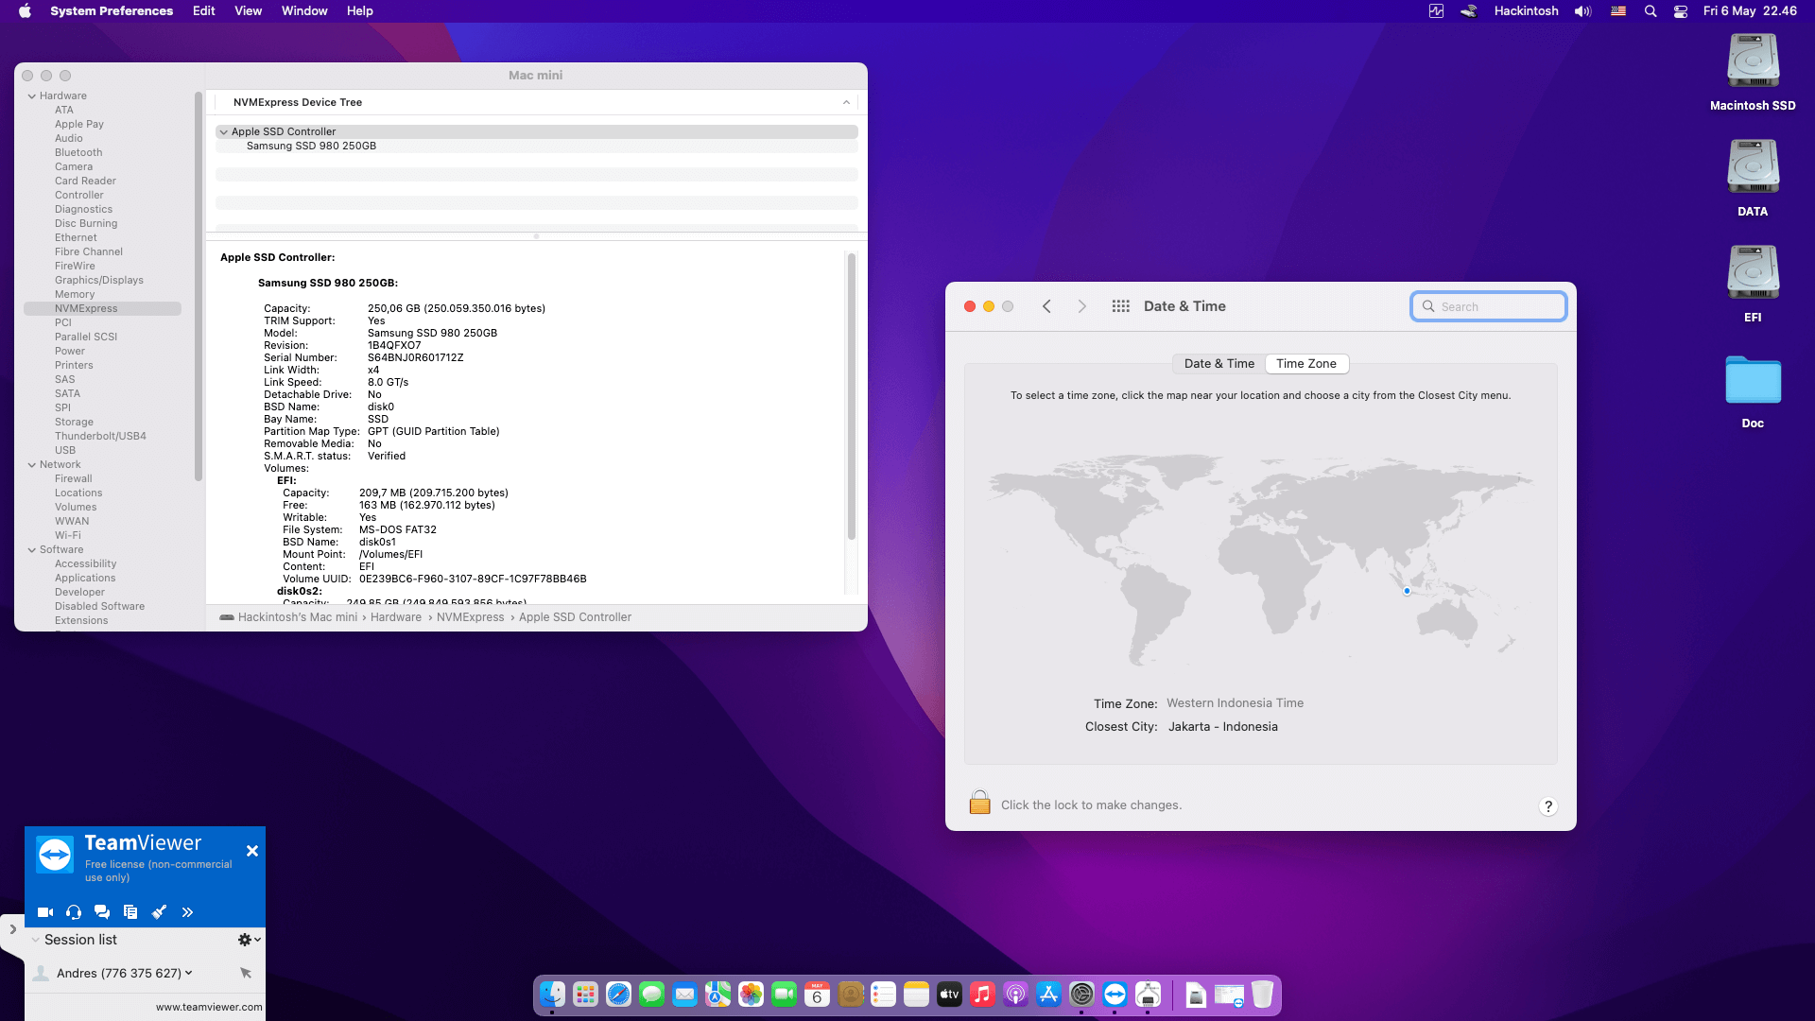Select Graphics/Displays in sidebar

99,280
